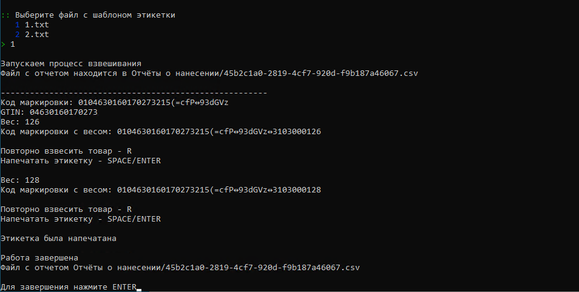Click the 'Работа завершена' message
The height and width of the screenshot is (292, 579).
(x=39, y=257)
